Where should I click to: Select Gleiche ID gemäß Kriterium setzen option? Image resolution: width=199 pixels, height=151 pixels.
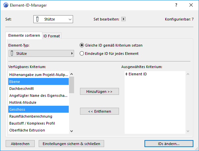coord(82,45)
